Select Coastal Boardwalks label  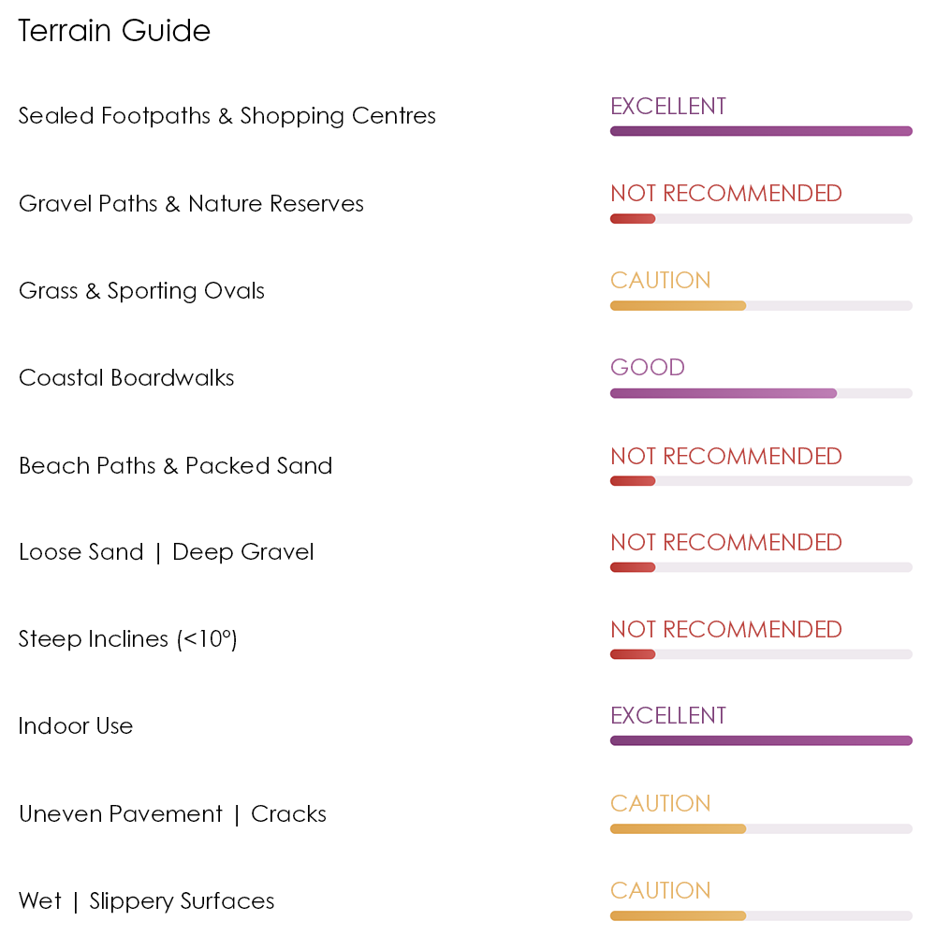[126, 378]
